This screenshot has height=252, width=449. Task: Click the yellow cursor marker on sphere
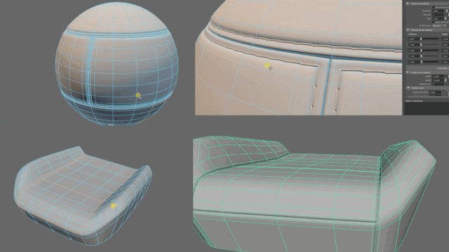click(x=138, y=95)
